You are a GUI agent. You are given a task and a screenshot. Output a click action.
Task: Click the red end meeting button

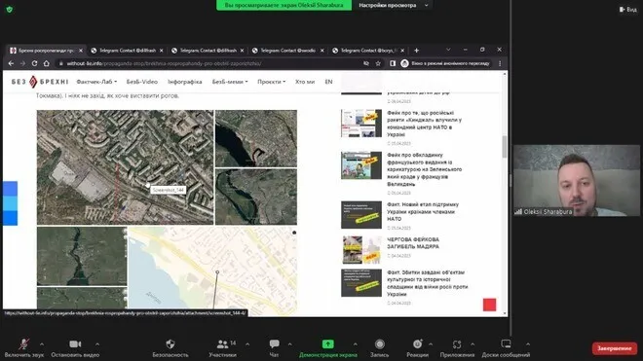615,348
